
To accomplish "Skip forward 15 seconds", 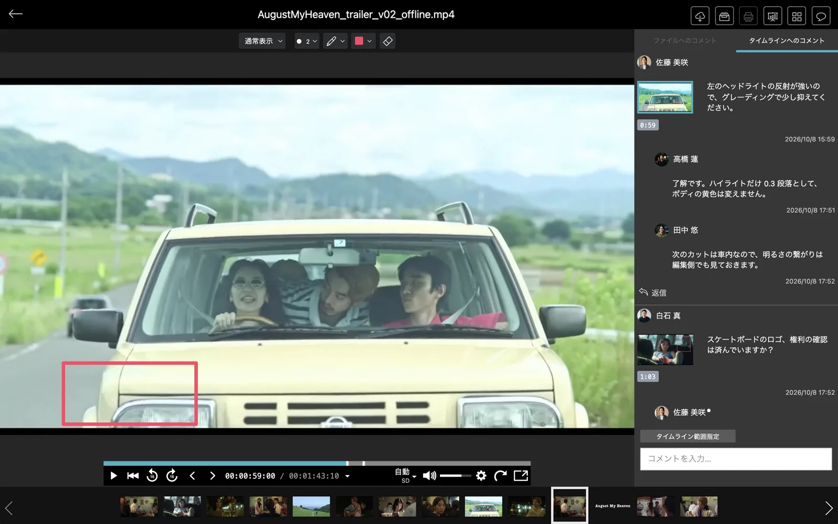I will coord(172,475).
